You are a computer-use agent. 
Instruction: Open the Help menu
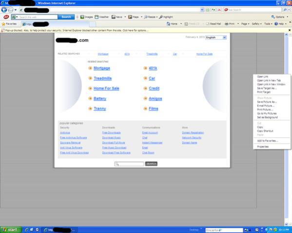click(x=280, y=24)
